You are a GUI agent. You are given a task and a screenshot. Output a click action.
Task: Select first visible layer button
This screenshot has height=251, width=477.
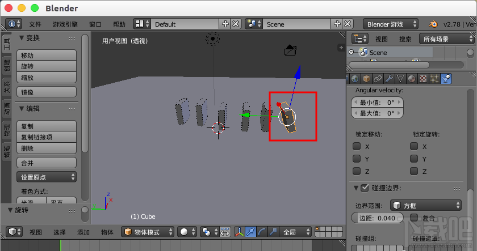(317, 229)
